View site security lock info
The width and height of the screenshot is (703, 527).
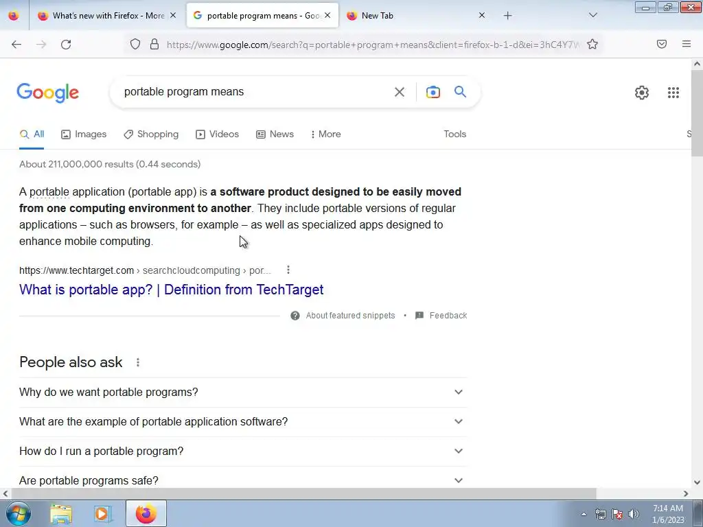[154, 44]
